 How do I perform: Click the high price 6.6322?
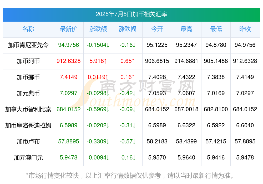pos(186,125)
